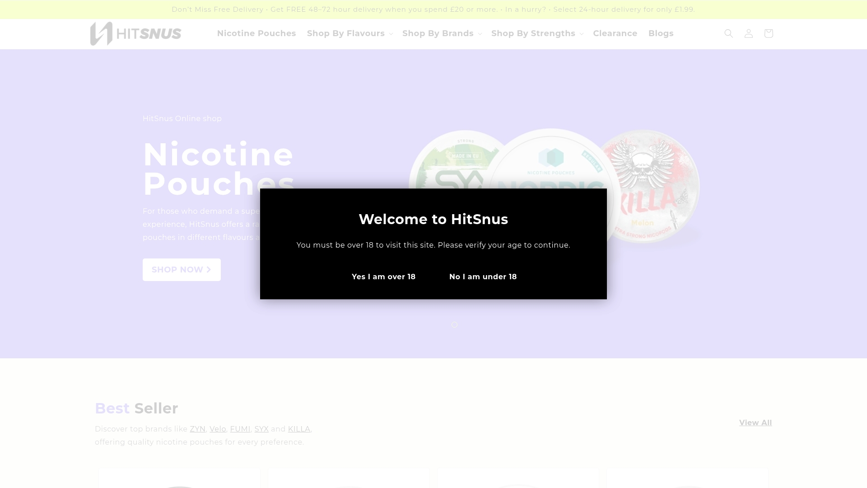Screen dimensions: 867x488
Task: Select the Nicotine Pouches menu item
Action: tap(256, 33)
